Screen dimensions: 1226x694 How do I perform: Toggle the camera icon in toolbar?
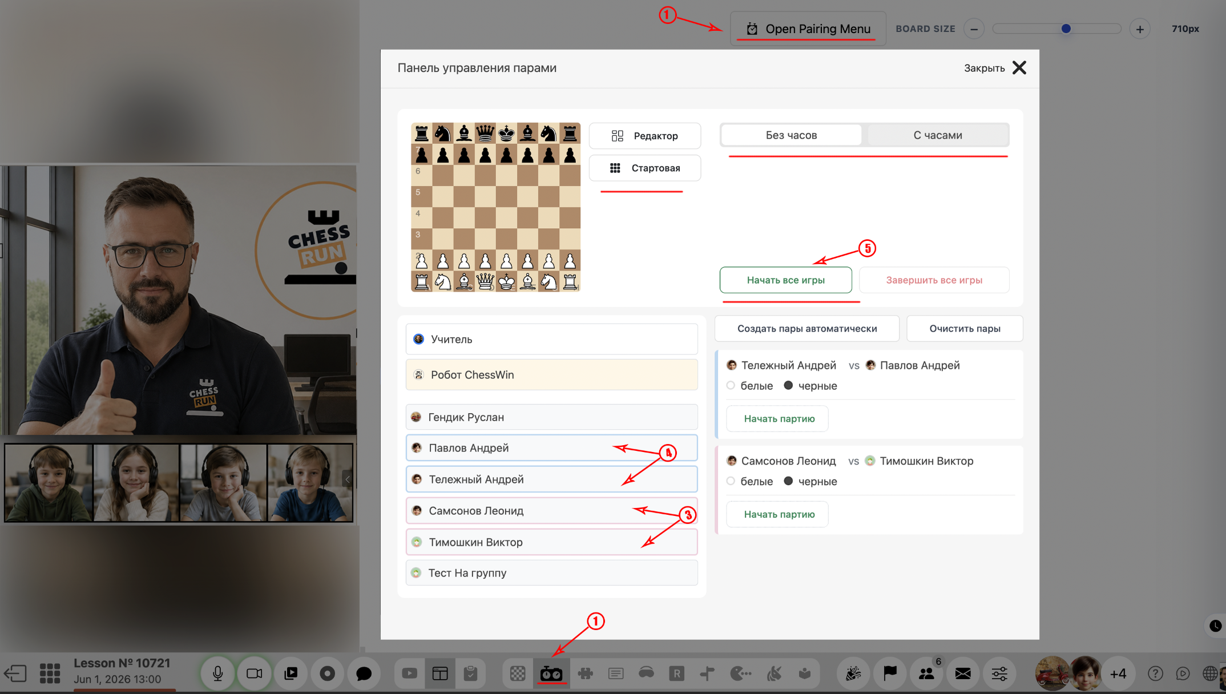pyautogui.click(x=254, y=673)
